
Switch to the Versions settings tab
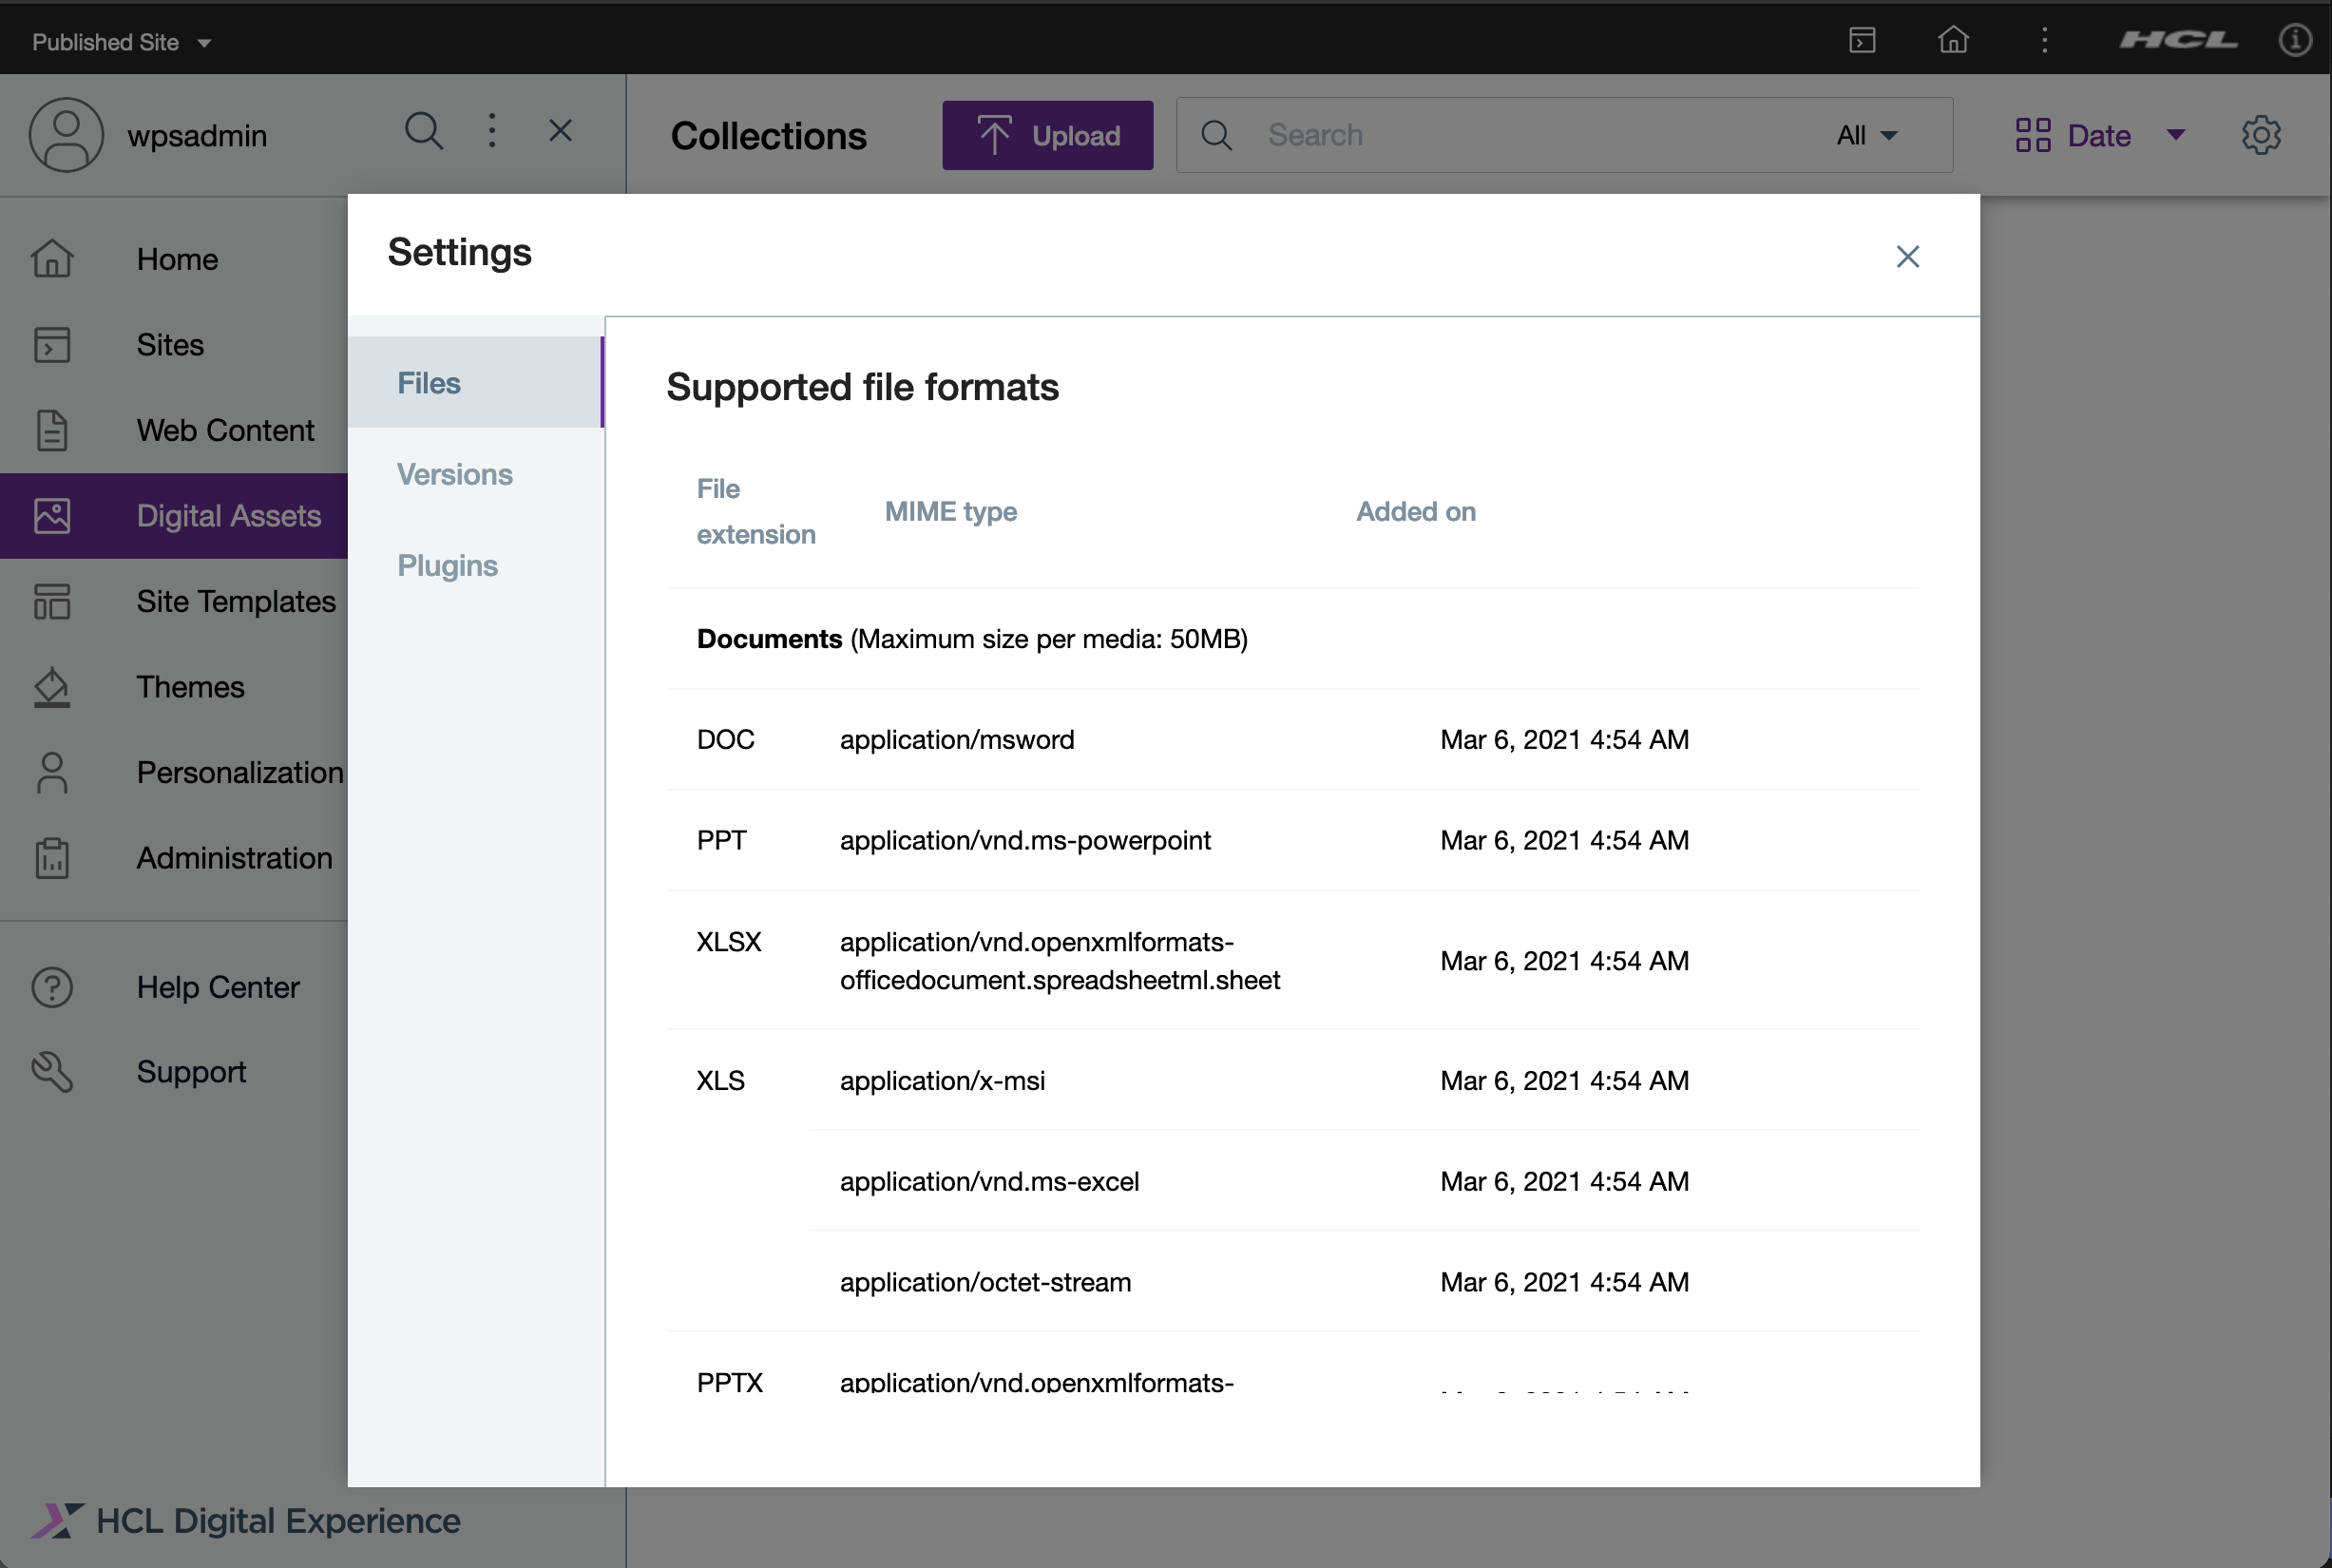pos(455,474)
